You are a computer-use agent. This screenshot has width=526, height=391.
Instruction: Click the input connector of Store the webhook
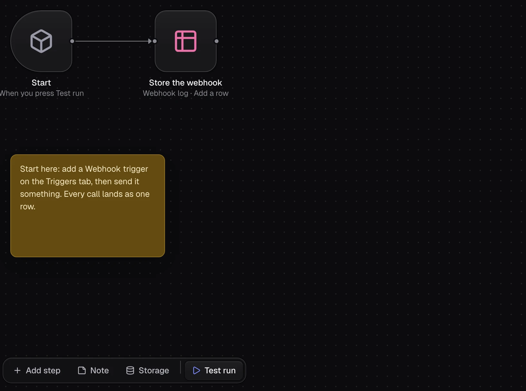coord(155,41)
